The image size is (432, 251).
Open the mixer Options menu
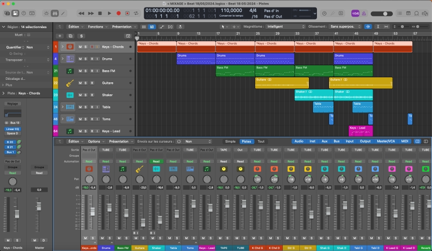pyautogui.click(x=96, y=142)
